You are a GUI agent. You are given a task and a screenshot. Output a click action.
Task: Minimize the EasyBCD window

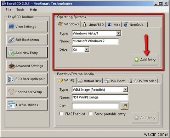coord(156,4)
